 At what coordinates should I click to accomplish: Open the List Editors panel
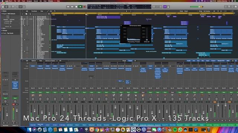[226, 7]
